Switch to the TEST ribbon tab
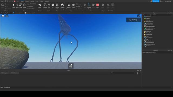Viewport: 173px width, 97px height. (37, 1)
